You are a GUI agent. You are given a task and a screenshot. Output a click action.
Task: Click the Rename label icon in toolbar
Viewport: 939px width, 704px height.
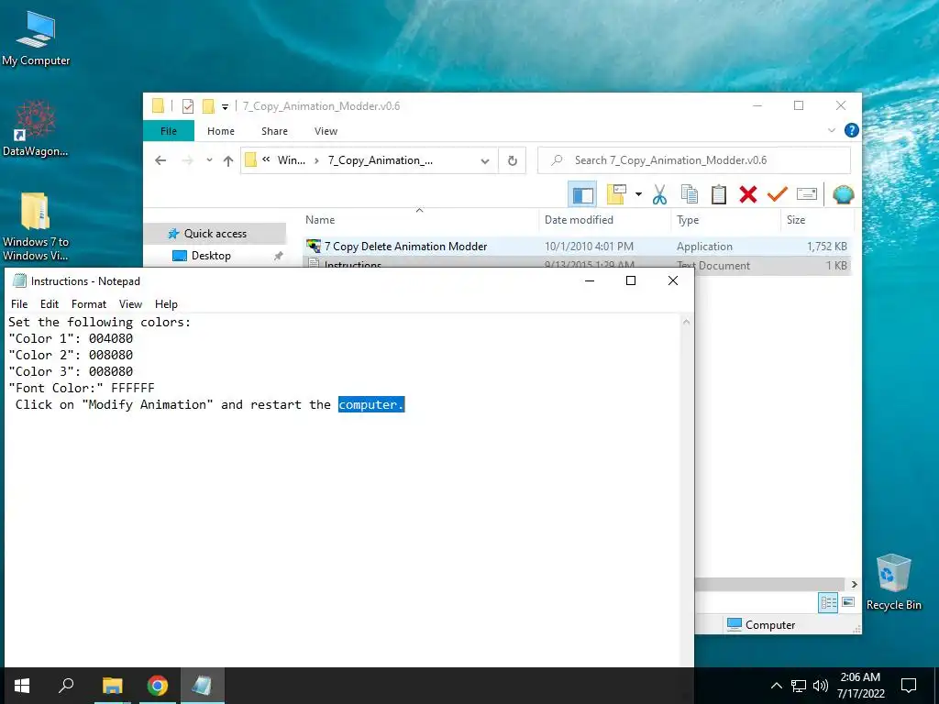pos(807,194)
